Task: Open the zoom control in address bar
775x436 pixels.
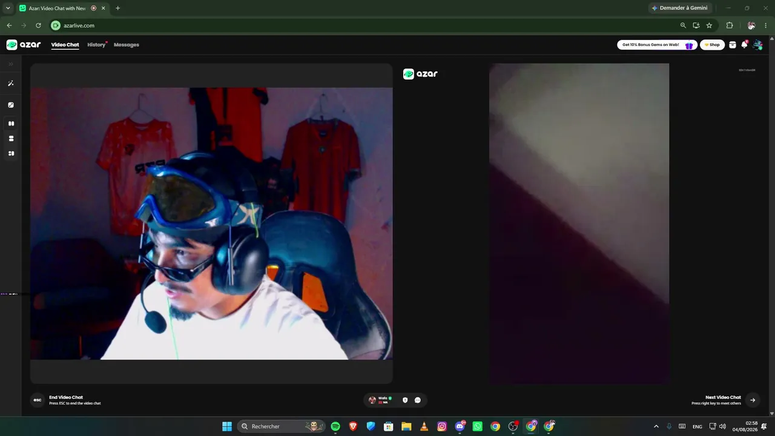Action: tap(683, 25)
